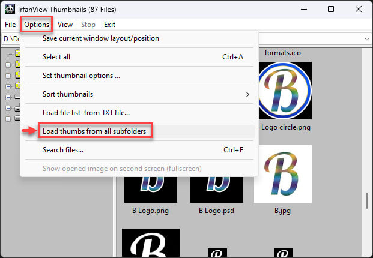Choose Select all from the menu

139,57
